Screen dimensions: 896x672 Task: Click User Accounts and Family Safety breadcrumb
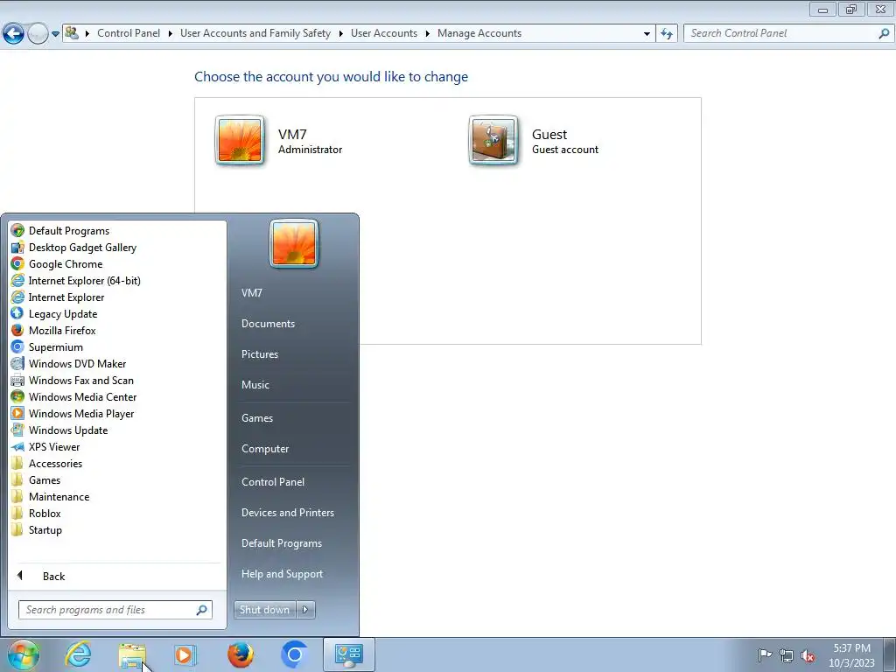(255, 33)
